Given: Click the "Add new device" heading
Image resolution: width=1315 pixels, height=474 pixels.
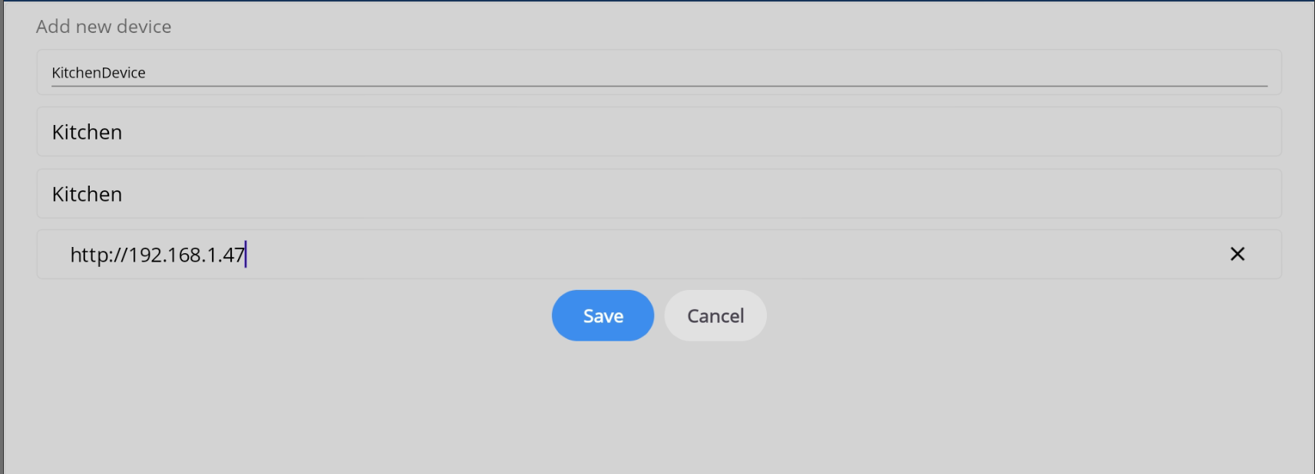Looking at the screenshot, I should pyautogui.click(x=104, y=27).
